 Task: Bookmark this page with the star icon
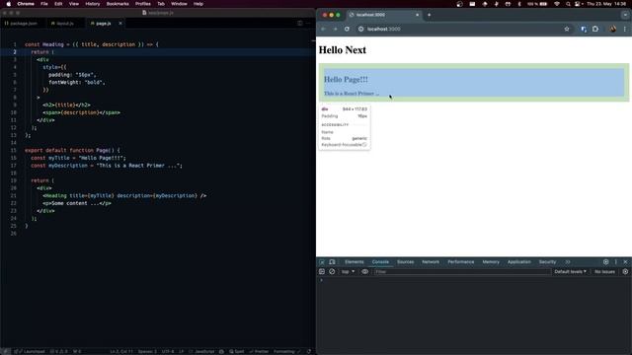pos(567,29)
